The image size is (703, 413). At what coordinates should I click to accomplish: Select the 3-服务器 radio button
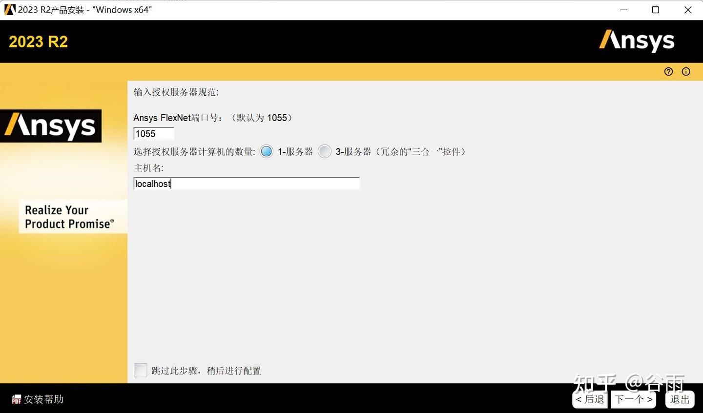[x=324, y=151]
